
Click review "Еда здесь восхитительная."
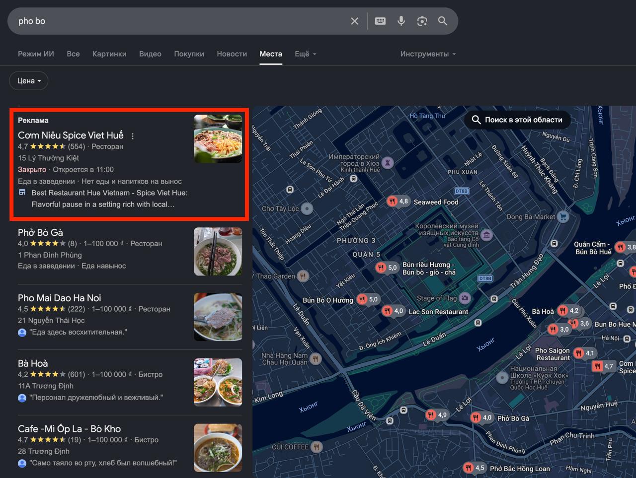pyautogui.click(x=78, y=332)
